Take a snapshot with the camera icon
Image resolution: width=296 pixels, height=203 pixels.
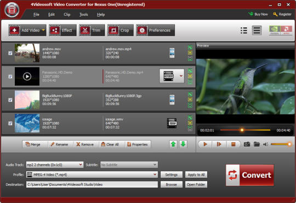(x=247, y=144)
